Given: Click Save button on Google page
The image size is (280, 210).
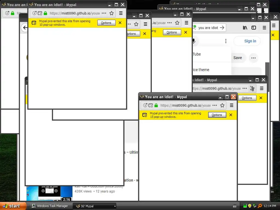Looking at the screenshot, I should pyautogui.click(x=238, y=58).
